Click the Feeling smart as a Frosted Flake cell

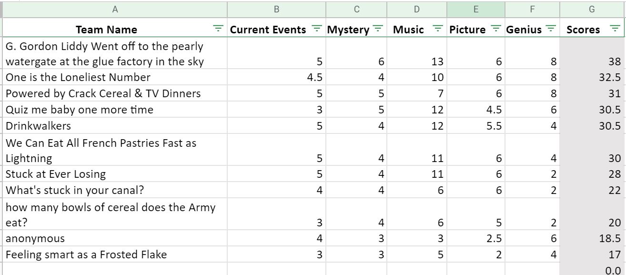point(115,255)
